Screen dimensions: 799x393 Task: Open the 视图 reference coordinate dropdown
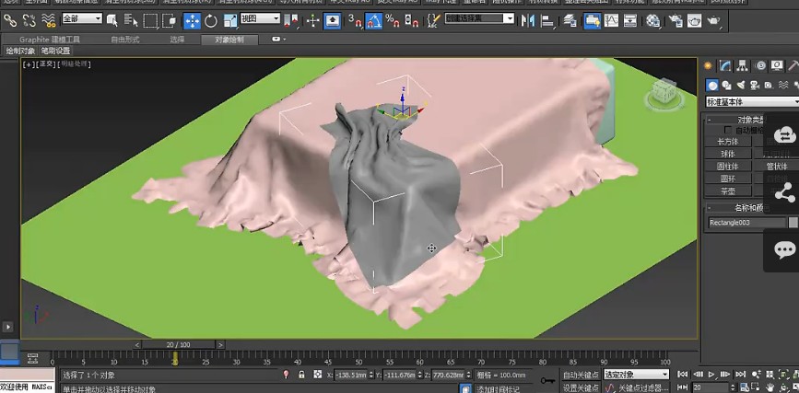(x=261, y=18)
